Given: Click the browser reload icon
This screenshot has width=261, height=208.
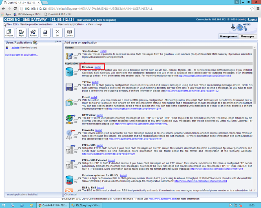Looking at the screenshot, I should pyautogui.click(x=15, y=9).
